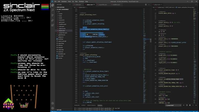The width and height of the screenshot is (199, 112).
Task: Open the Go menu
Action: (73, 2)
